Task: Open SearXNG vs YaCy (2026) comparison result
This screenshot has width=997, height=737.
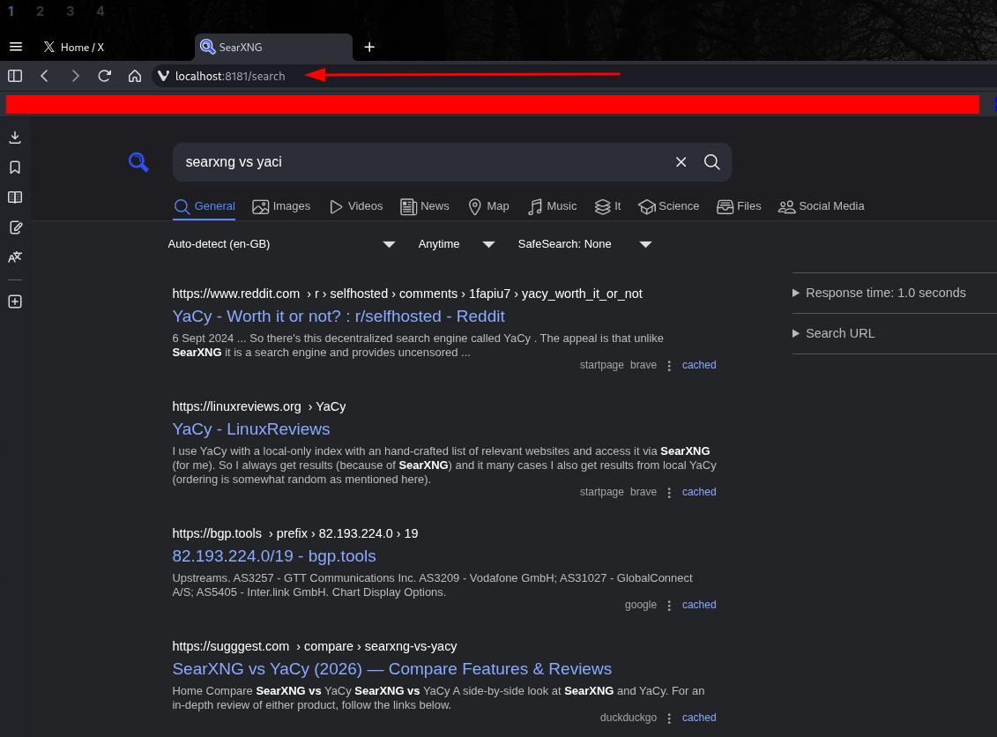Action: tap(391, 669)
